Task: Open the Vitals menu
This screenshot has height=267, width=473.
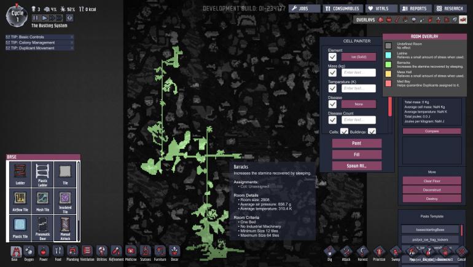Action: point(381,9)
